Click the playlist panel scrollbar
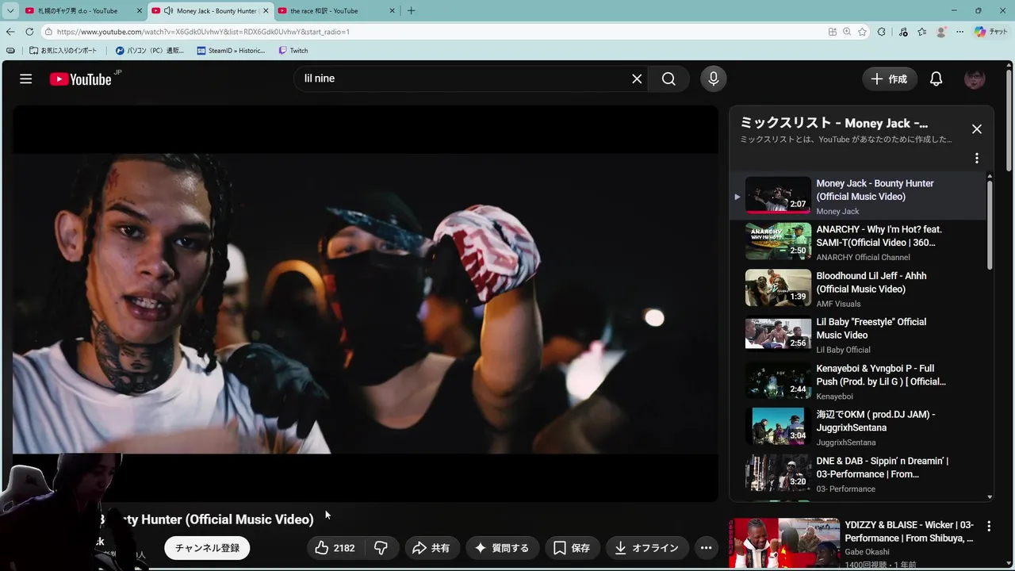The width and height of the screenshot is (1015, 571). pos(989,225)
